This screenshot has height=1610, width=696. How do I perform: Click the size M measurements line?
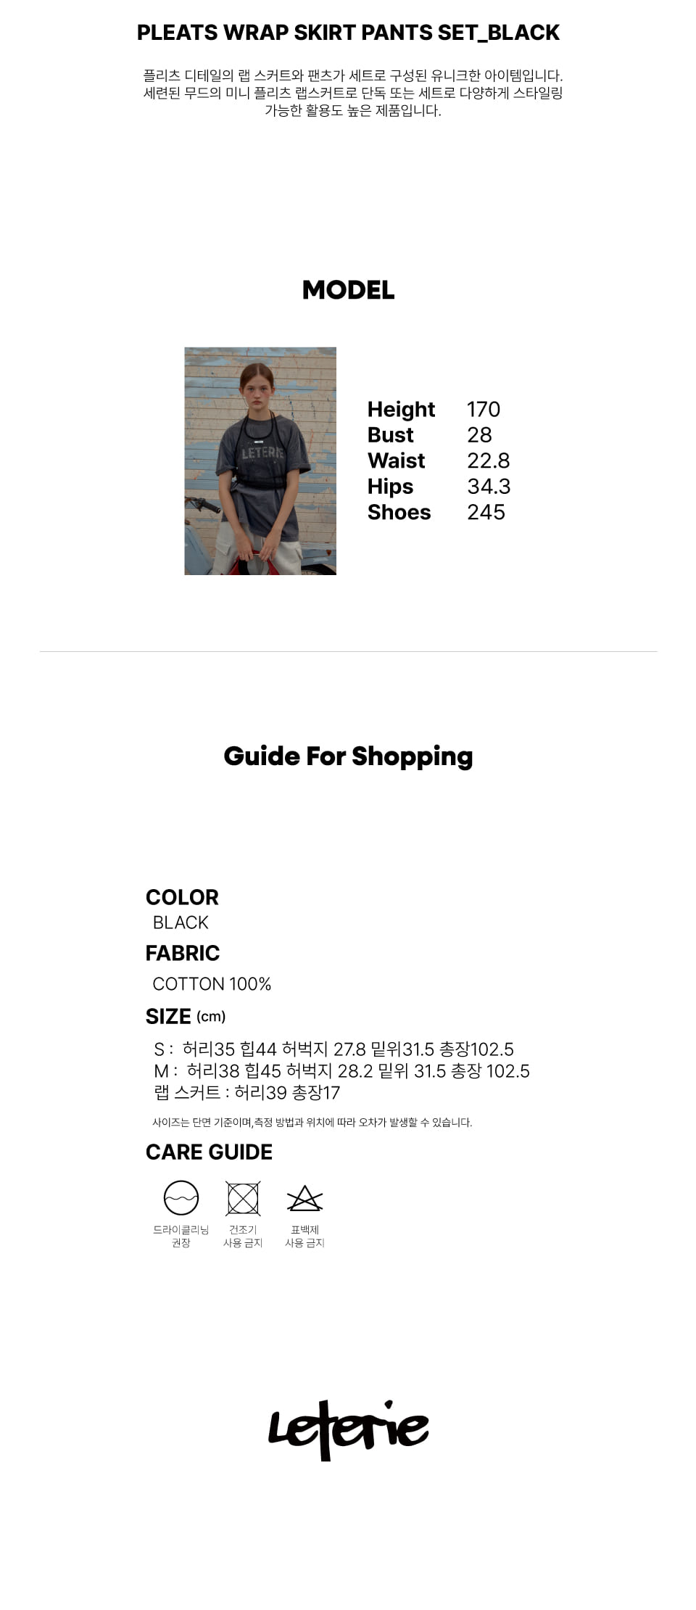(341, 1071)
